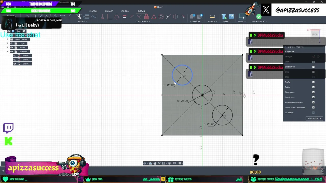Click the Dice document tab
The width and height of the screenshot is (326, 183).
pyautogui.click(x=158, y=7)
